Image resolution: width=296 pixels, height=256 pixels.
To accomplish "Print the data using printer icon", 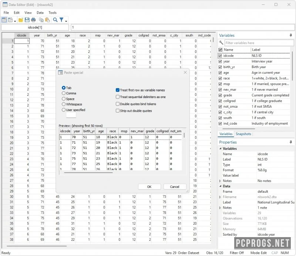I will tap(33, 20).
